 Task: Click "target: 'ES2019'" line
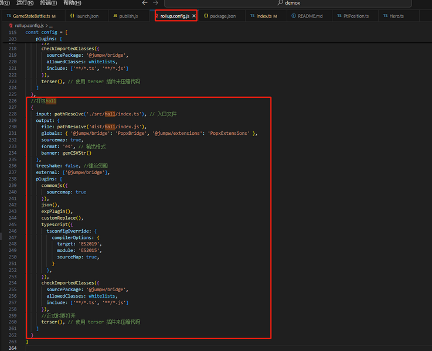79,244
